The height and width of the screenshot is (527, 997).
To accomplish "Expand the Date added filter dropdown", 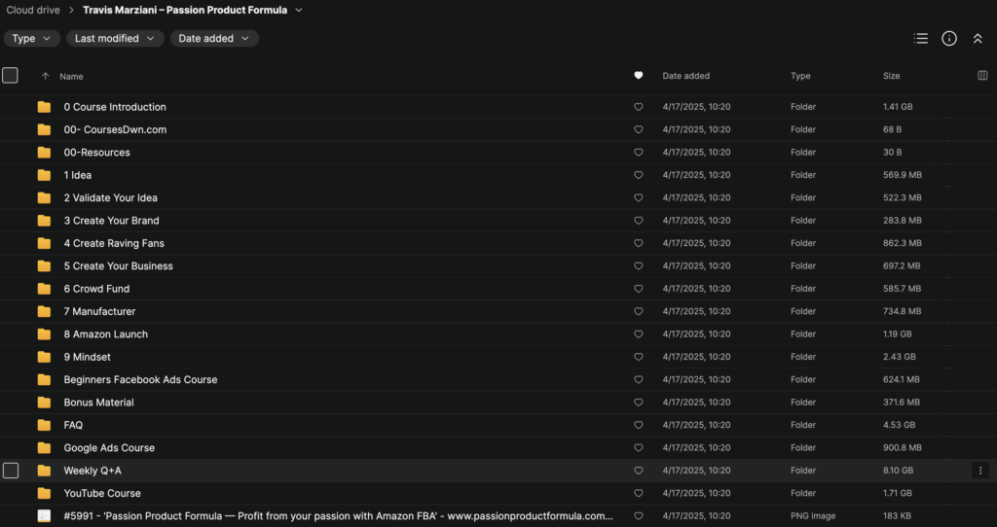I will [214, 39].
